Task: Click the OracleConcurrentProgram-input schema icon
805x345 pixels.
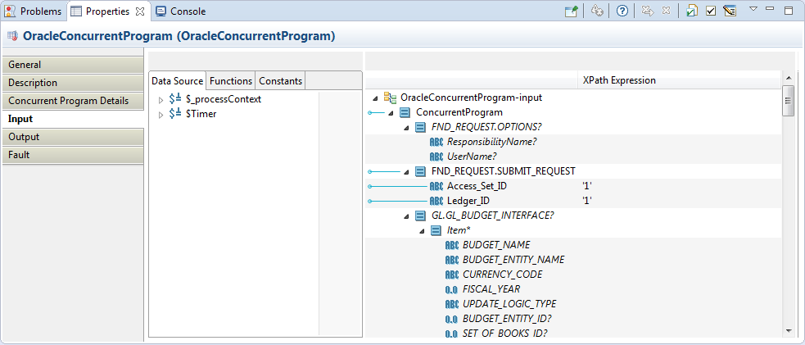Action: pyautogui.click(x=390, y=97)
